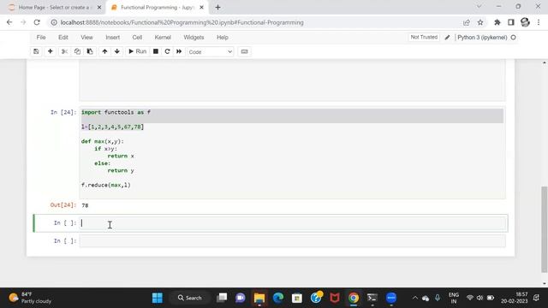Screen dimensions: 548x308
Task: Move selected cell down with the arrow icon
Action: pyautogui.click(x=117, y=51)
